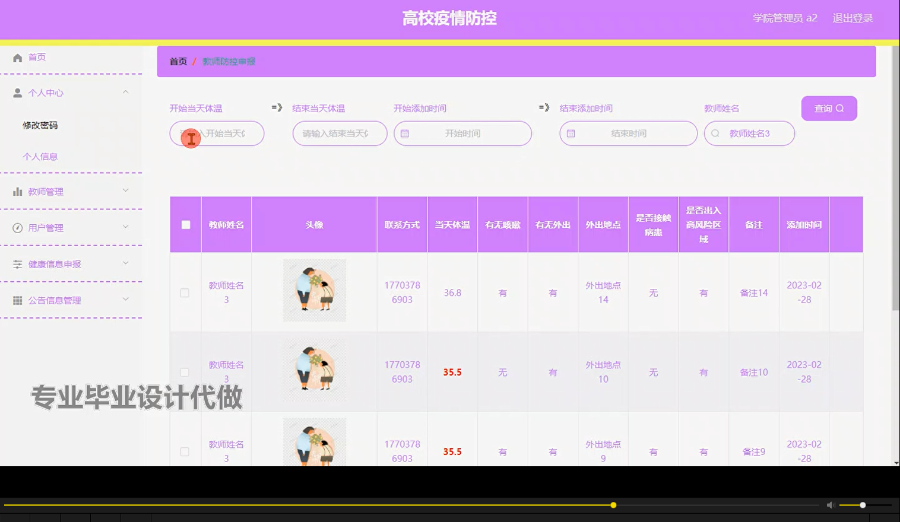
Task: Click the person icon beside 个人中心
Action: coord(18,93)
